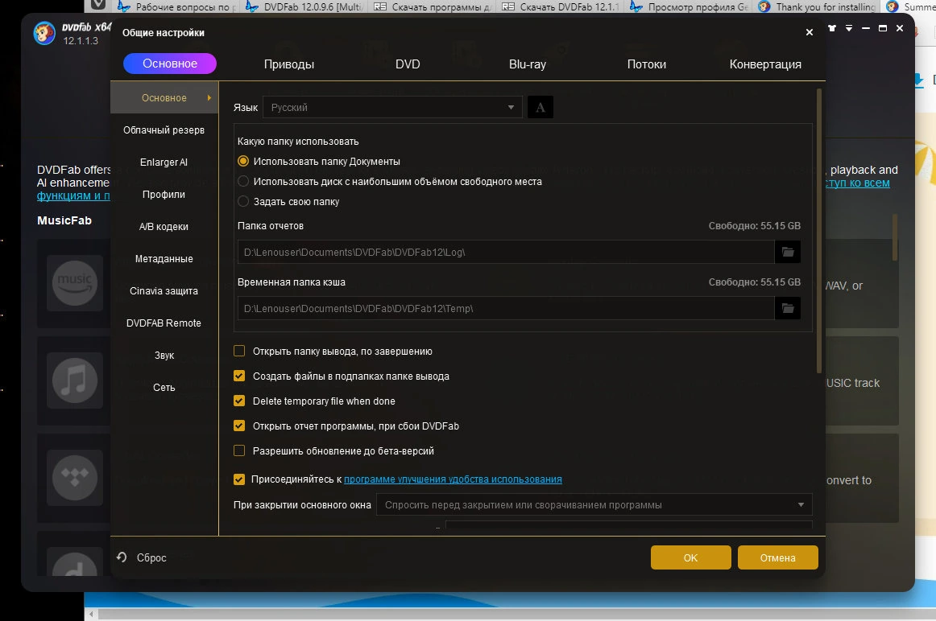Open Профили sidebar section

tap(164, 195)
